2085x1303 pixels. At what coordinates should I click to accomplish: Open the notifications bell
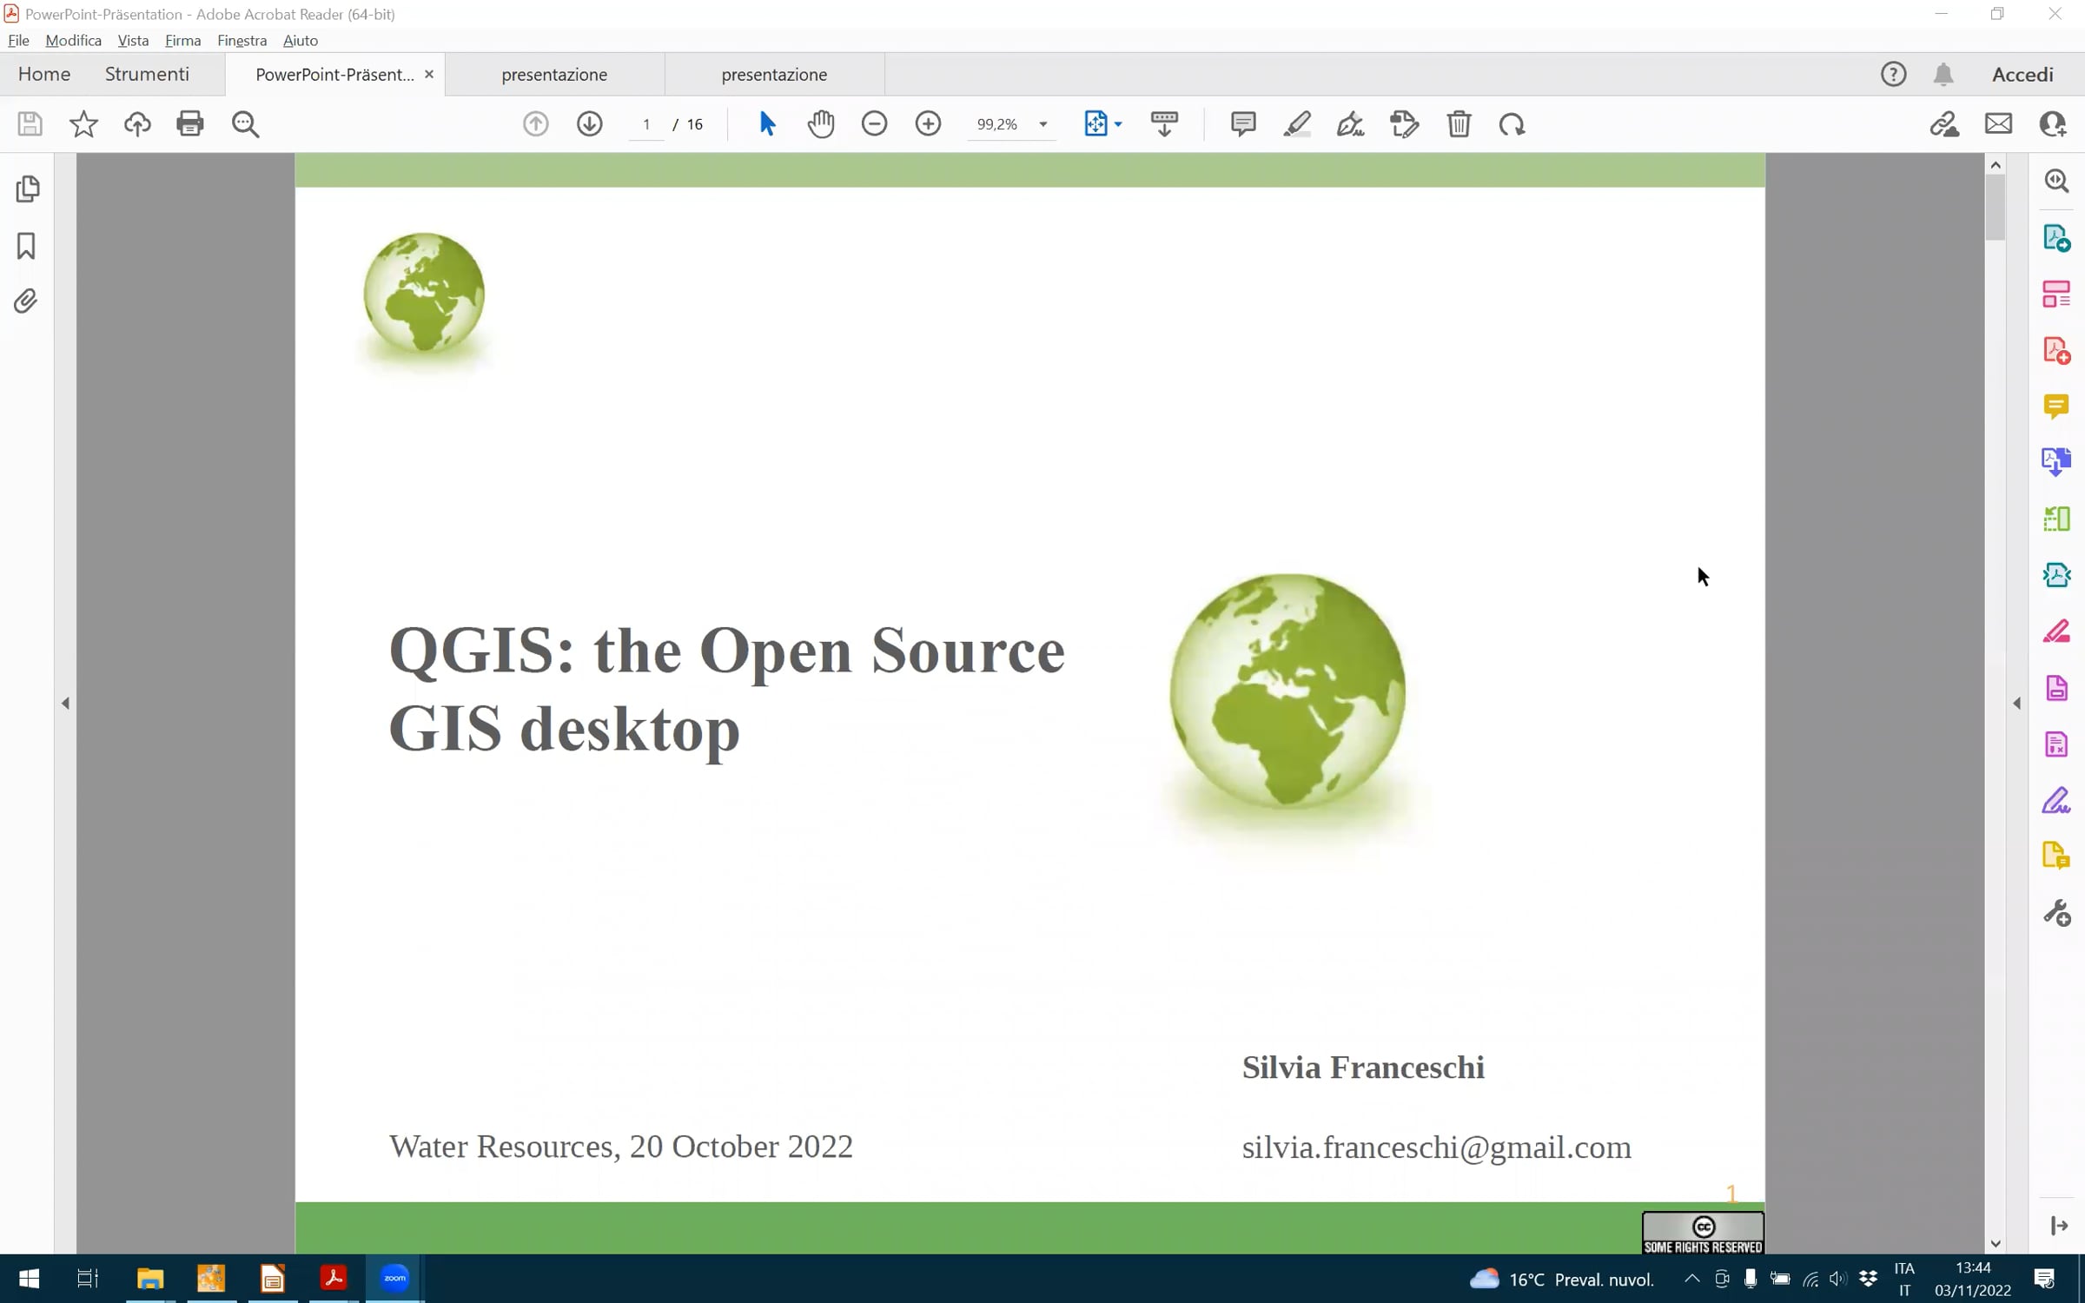coord(1943,75)
